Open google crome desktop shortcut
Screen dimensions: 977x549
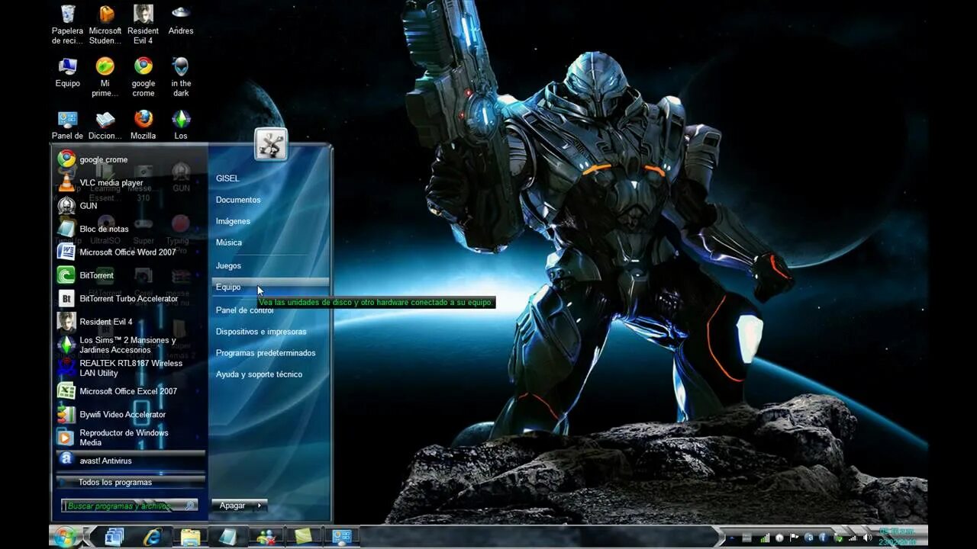click(x=143, y=77)
